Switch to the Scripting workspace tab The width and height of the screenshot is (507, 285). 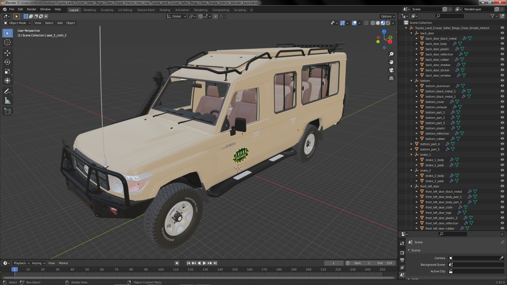tap(240, 10)
